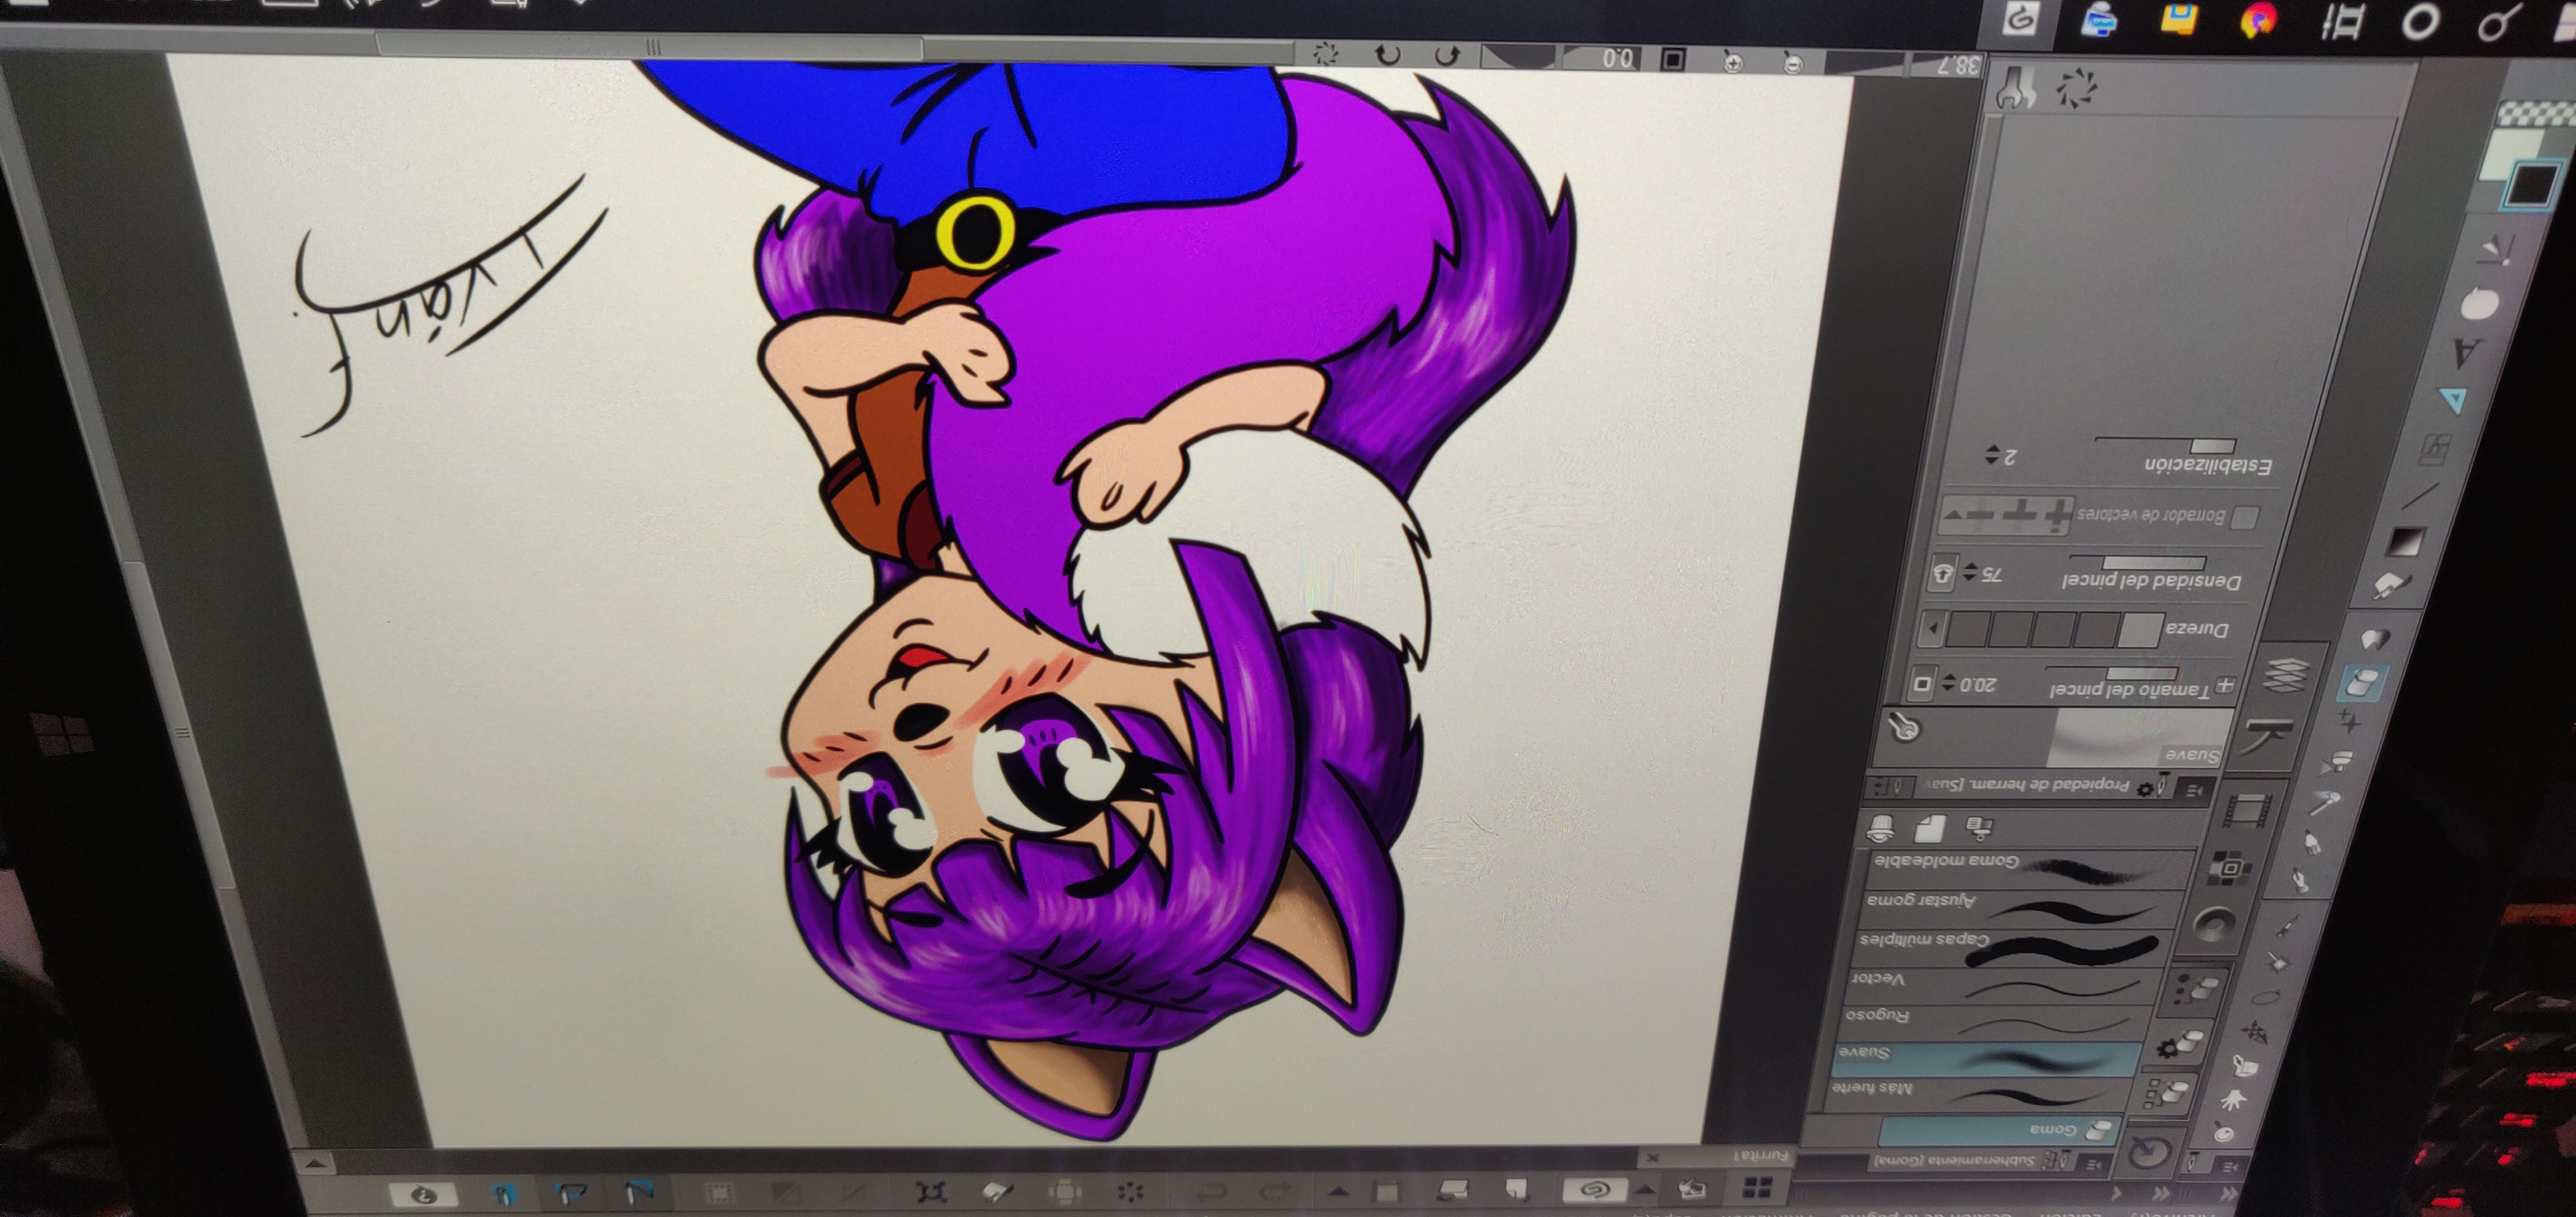Screen dimensions: 2576x1217
Task: Click the scale/rotate transform icon in command bar
Action: pyautogui.click(x=930, y=1191)
